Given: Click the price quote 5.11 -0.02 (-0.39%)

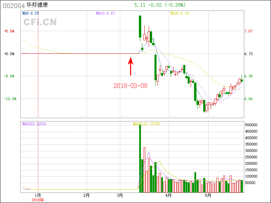Looking at the screenshot, I should (x=160, y=5).
